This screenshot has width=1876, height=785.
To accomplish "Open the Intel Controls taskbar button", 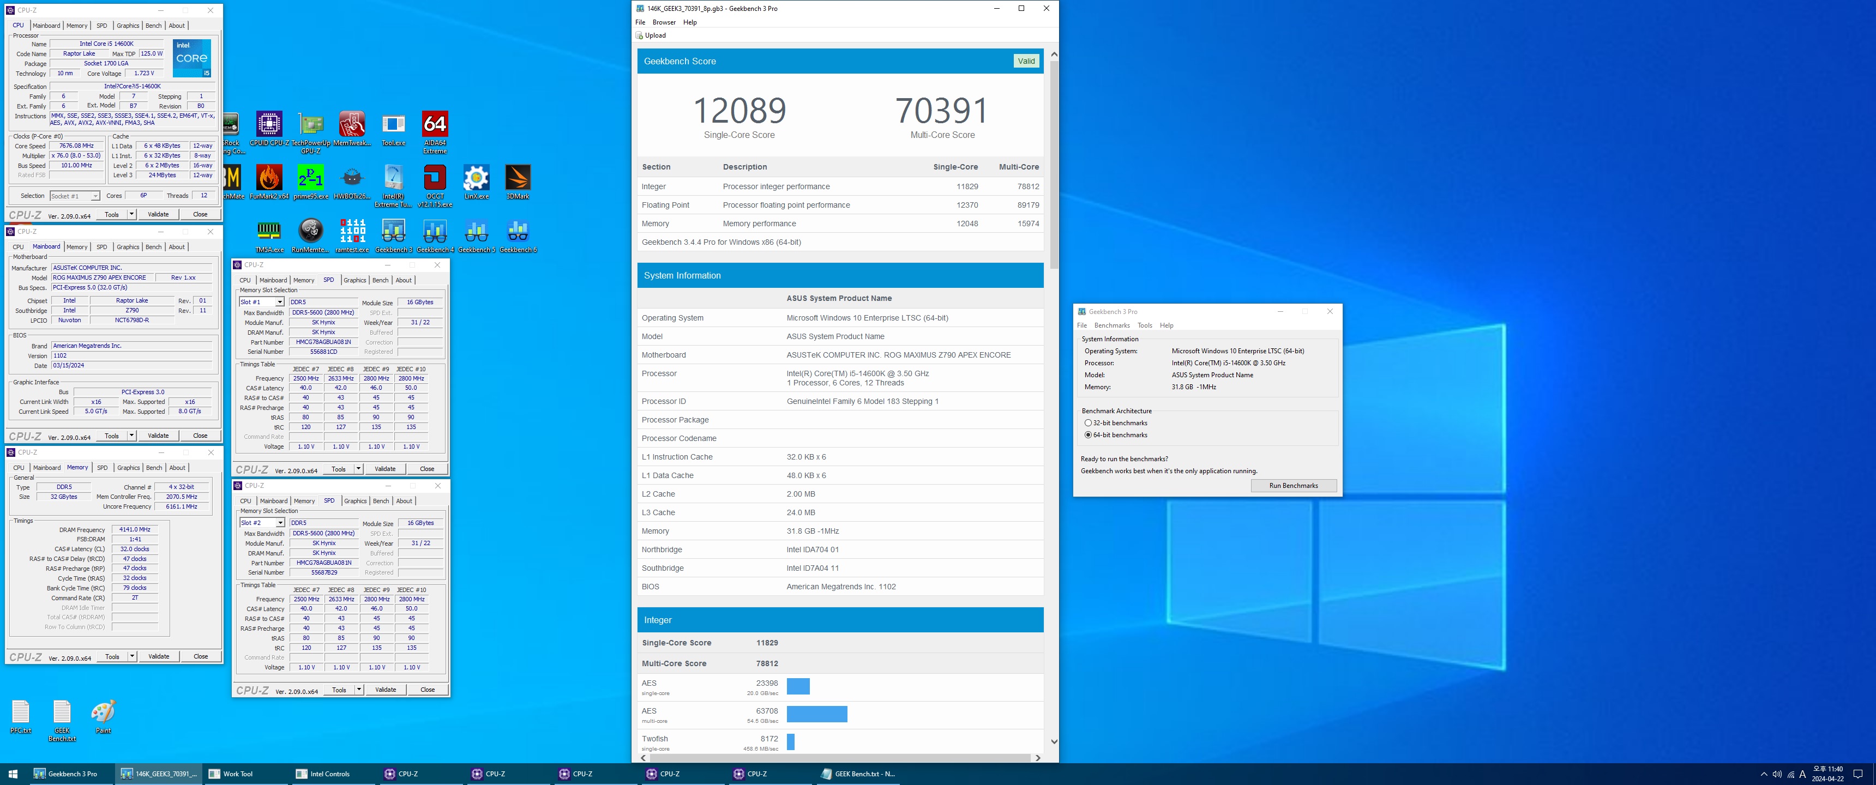I will (x=332, y=774).
